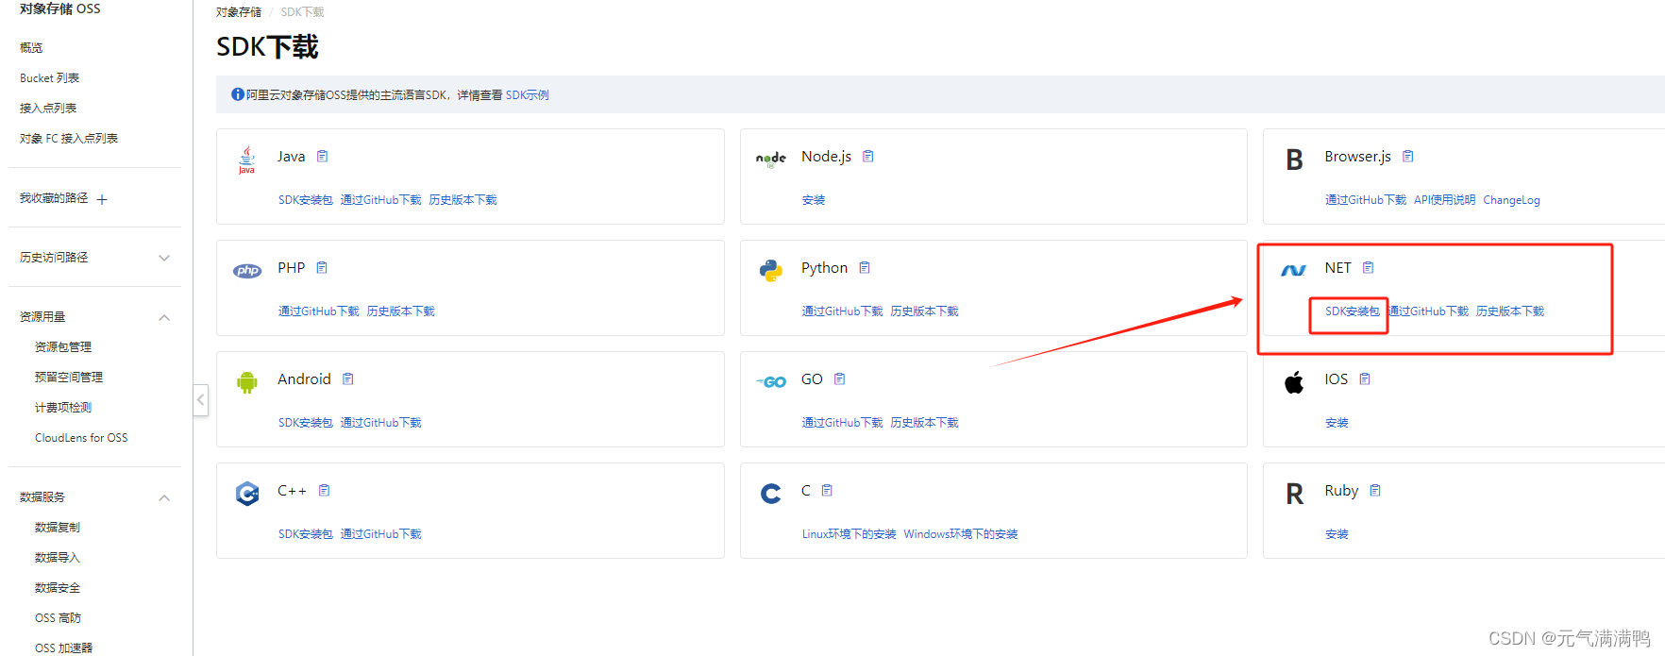Select 数据导入 in the sidebar

point(58,558)
